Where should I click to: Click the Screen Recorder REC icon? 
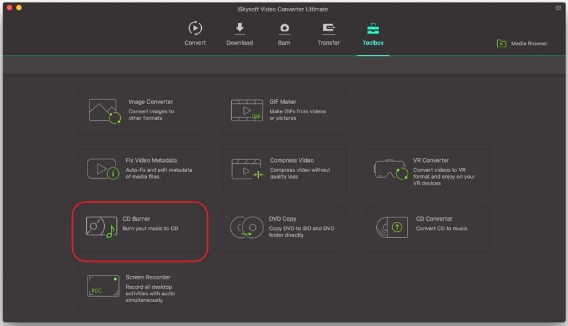click(x=103, y=286)
